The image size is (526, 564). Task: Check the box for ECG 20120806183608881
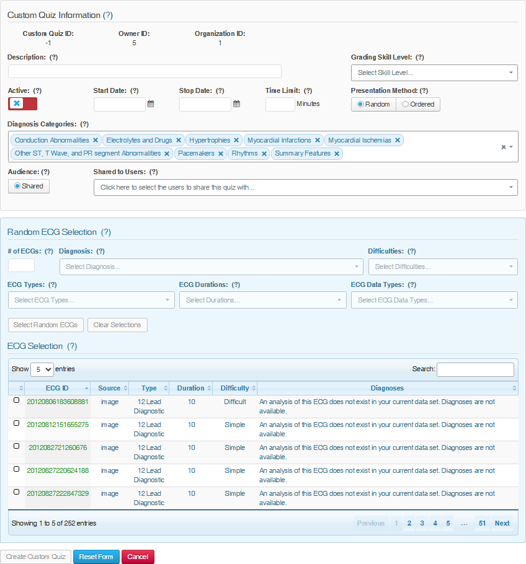click(x=17, y=400)
